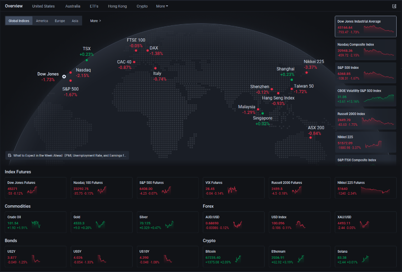Click the Nasdaq label on the map

[83, 70]
